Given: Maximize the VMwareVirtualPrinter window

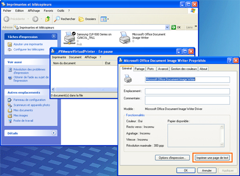Looking at the screenshot, I should (185, 51).
